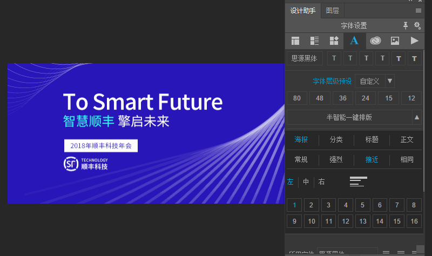
Task: Select the blue A font settings icon
Action: [x=354, y=41]
